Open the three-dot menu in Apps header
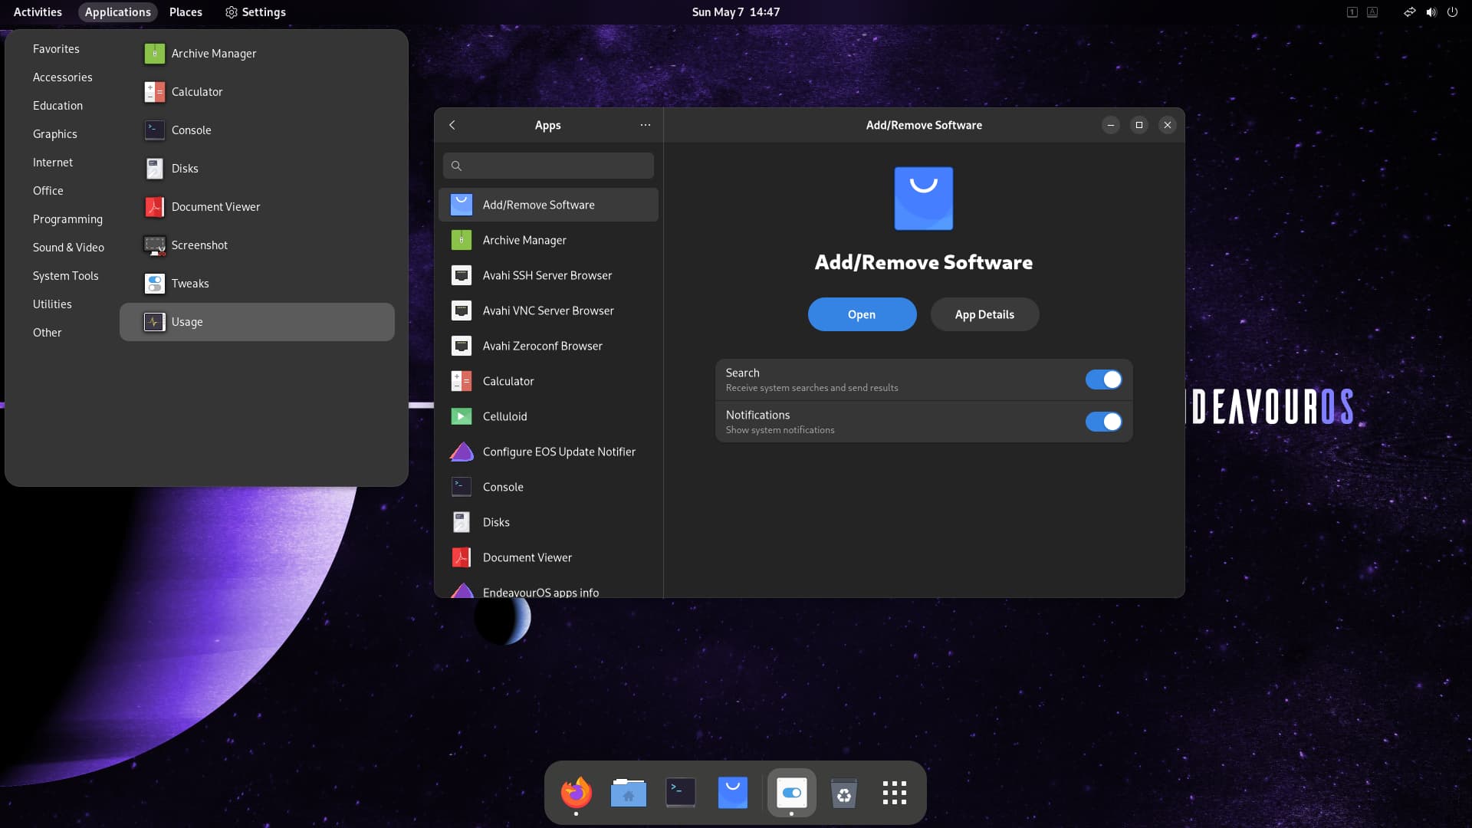 [646, 125]
